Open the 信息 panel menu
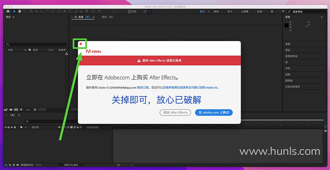The image size is (330, 170). point(322,17)
